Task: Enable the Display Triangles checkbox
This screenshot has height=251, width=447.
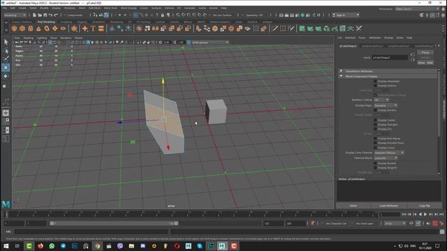Action: 375,124
